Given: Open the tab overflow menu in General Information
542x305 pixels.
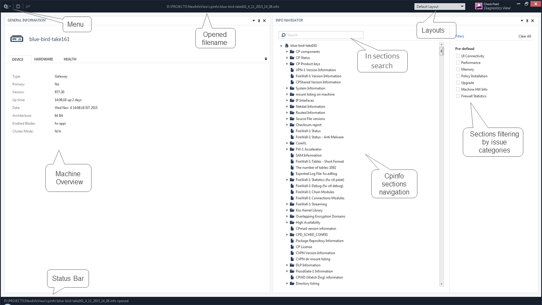Looking at the screenshot, I should (266, 59).
